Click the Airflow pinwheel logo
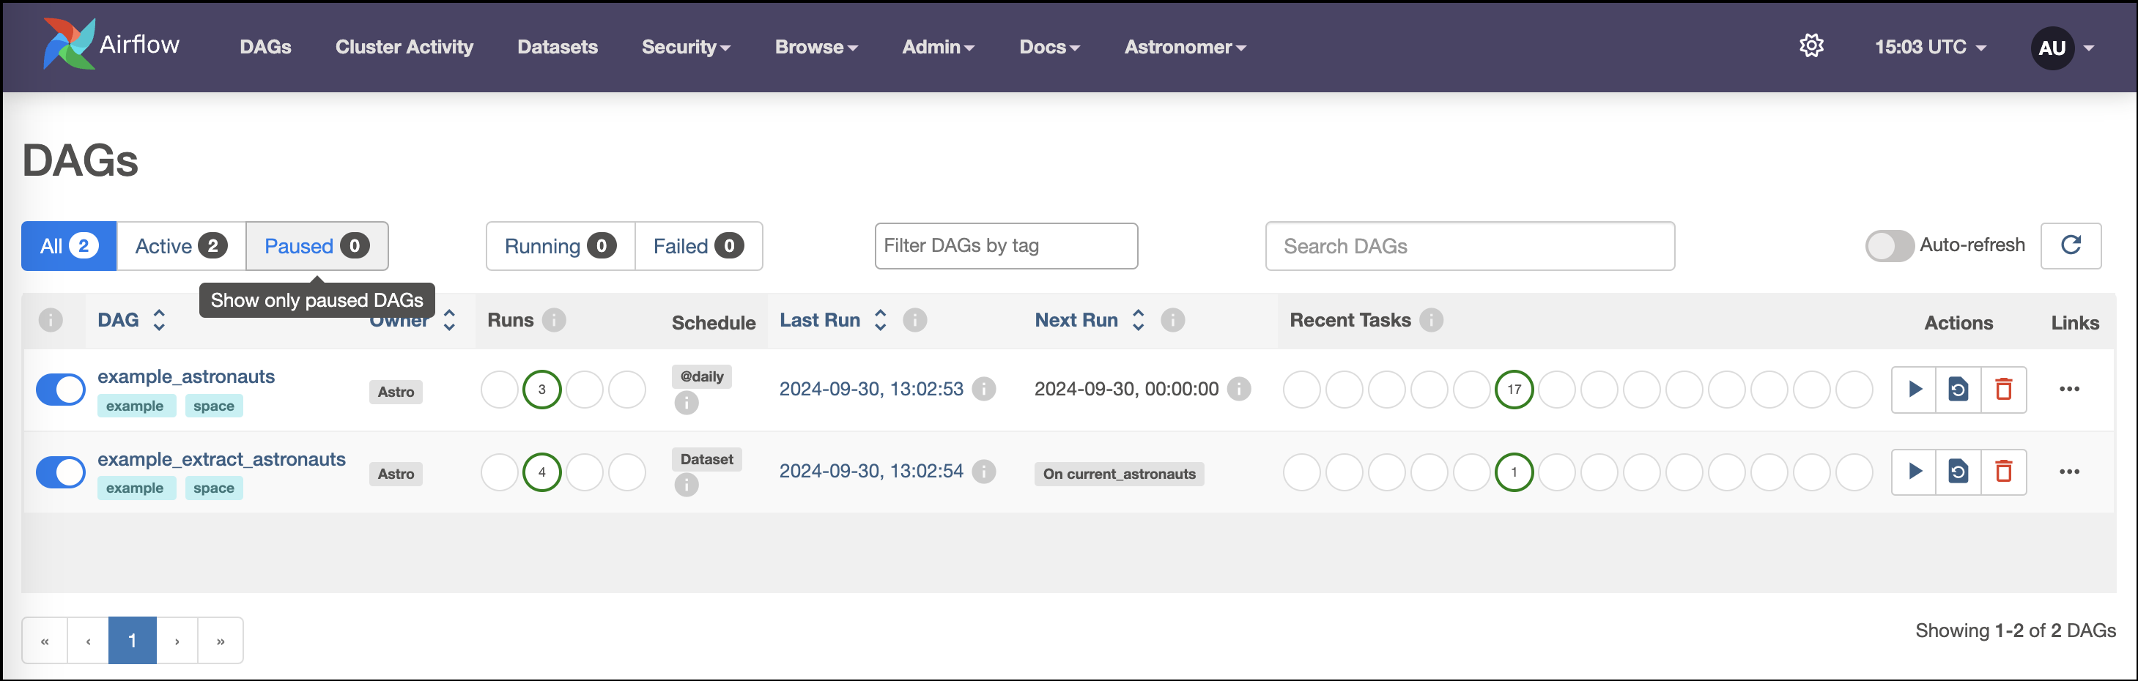This screenshot has width=2138, height=681. point(69,42)
